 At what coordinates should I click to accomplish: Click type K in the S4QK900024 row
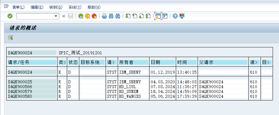pos(60,72)
